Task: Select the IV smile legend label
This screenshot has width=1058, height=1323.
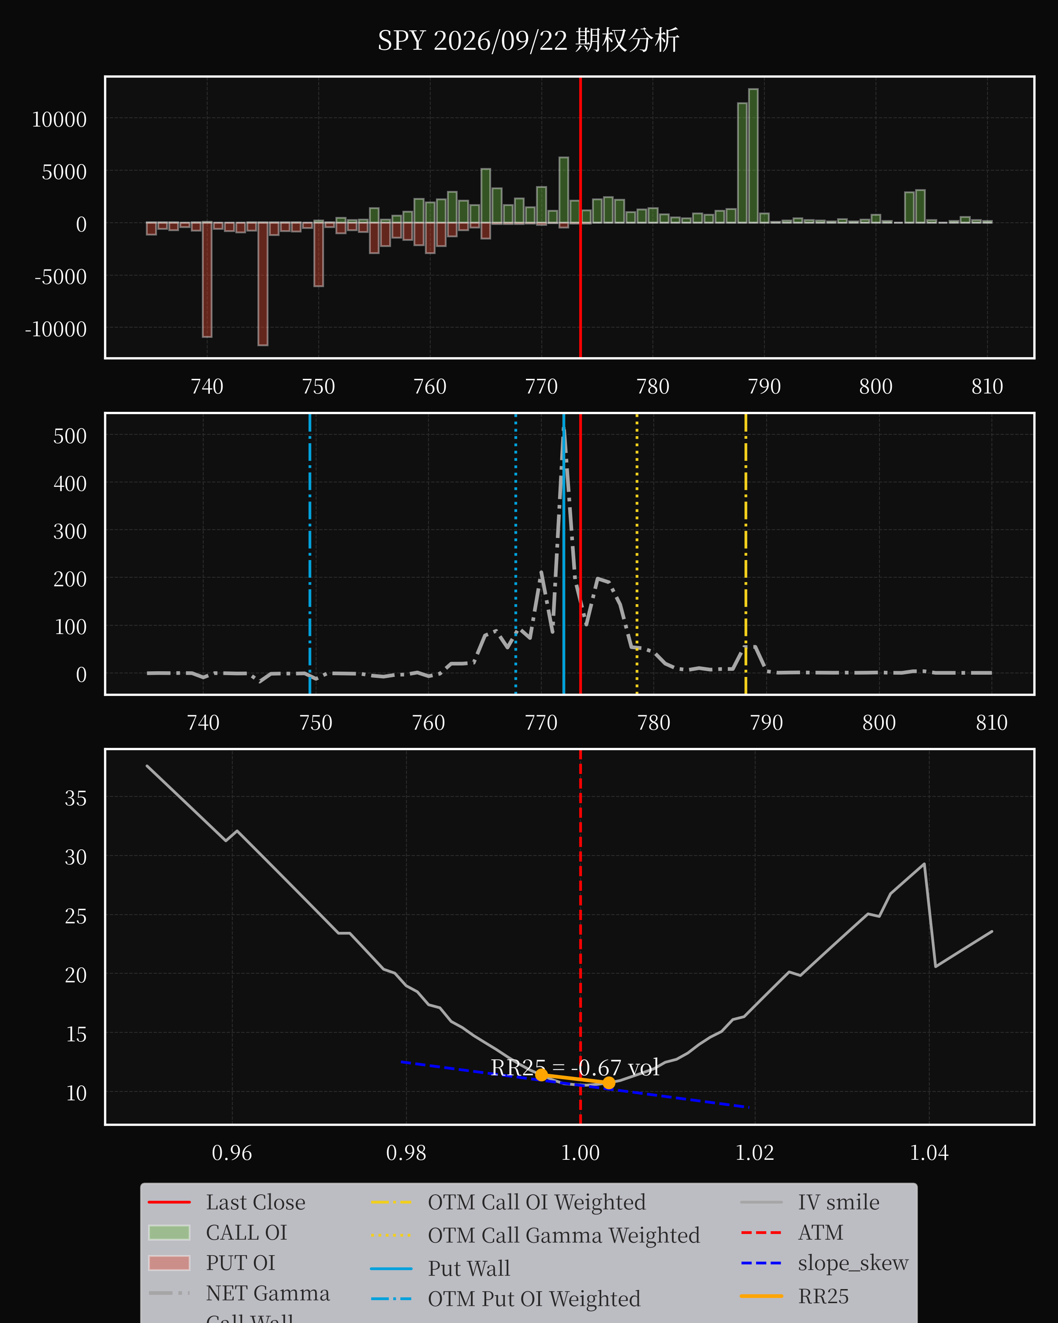Action: [x=838, y=1202]
